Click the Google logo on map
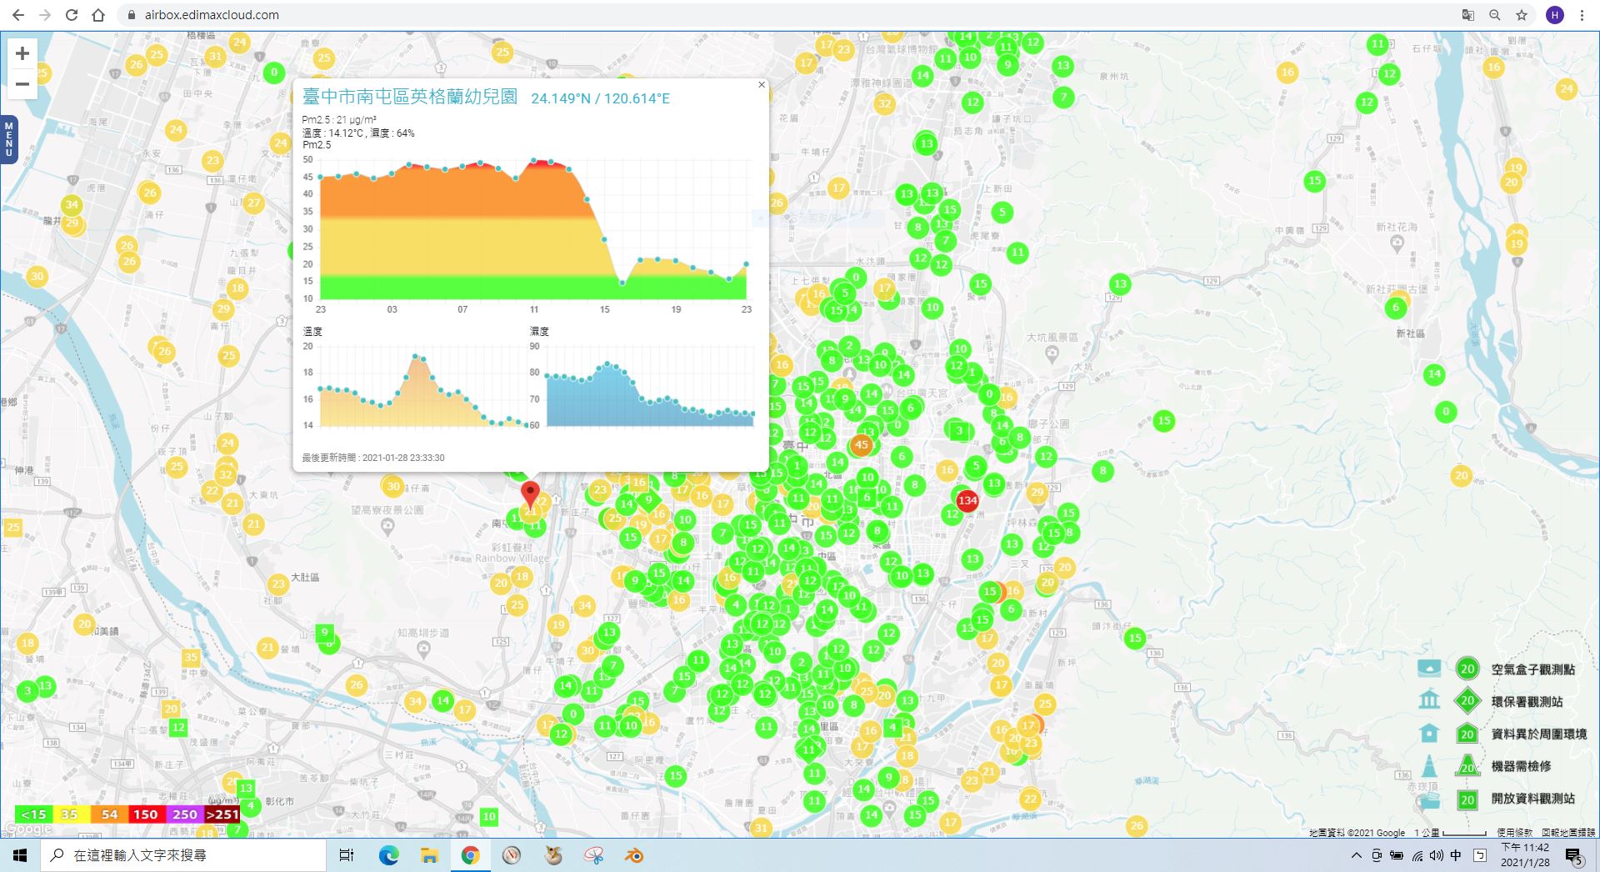This screenshot has height=872, width=1600. click(28, 829)
